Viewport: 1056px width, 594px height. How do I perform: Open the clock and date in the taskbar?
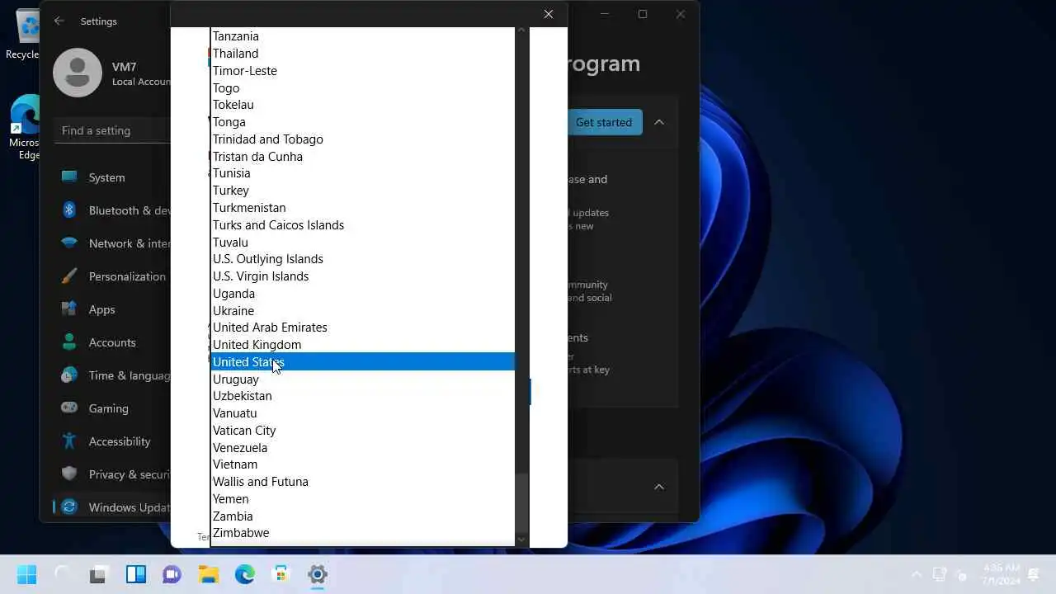(x=1001, y=574)
